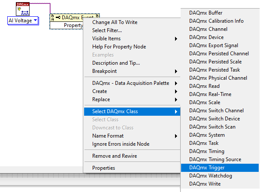Toggle Ignore Errors inside Node
This screenshot has width=260, height=192.
pyautogui.click(x=132, y=144)
